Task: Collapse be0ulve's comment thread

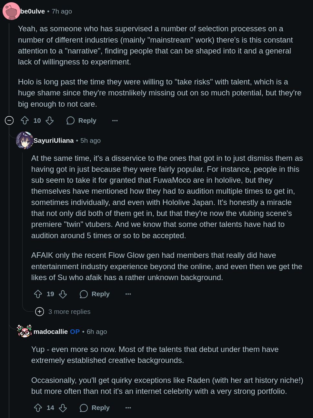Action: [x=9, y=121]
